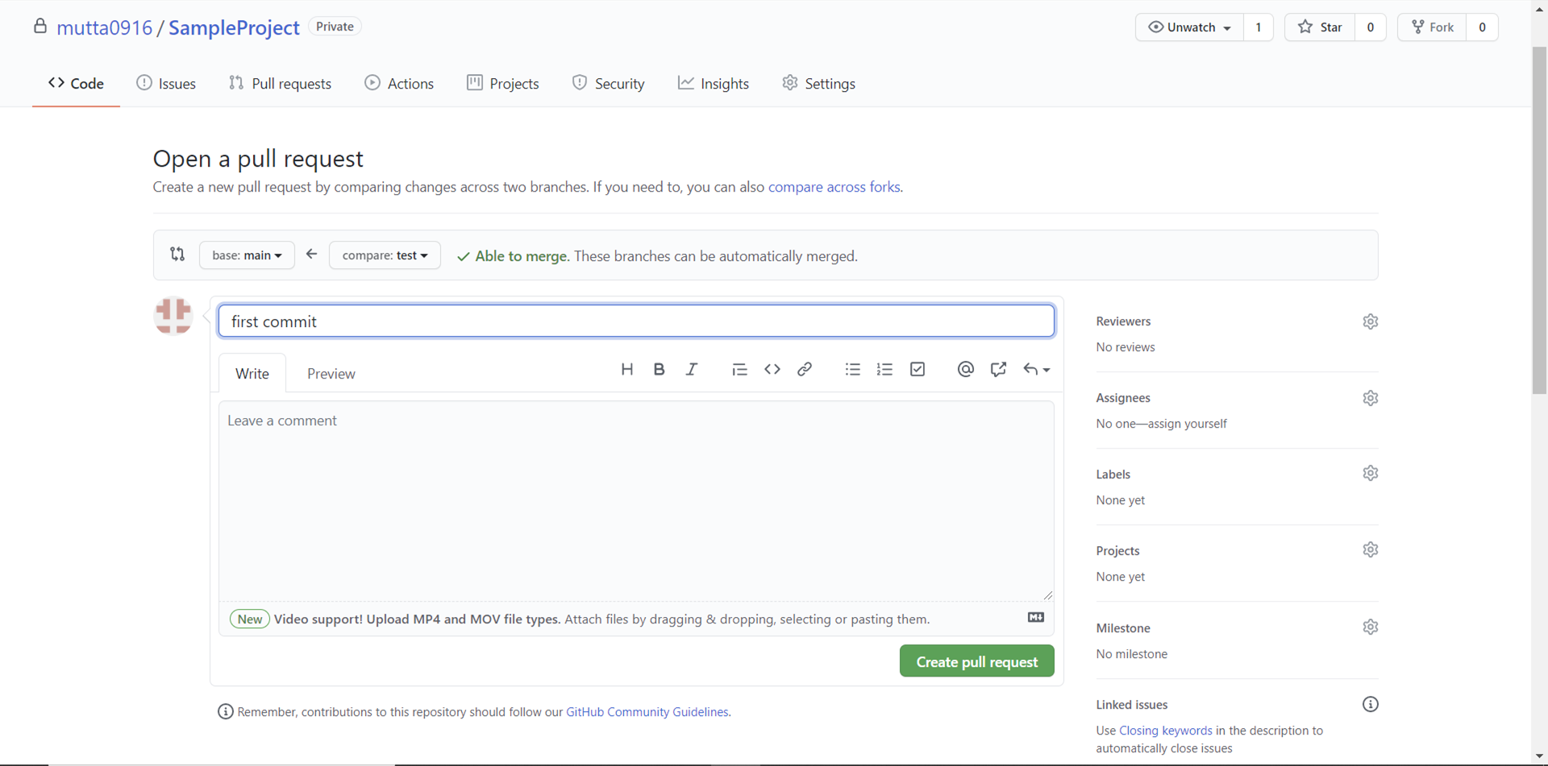1548x766 pixels.
Task: Open Projects gear in sidebar
Action: (x=1371, y=549)
